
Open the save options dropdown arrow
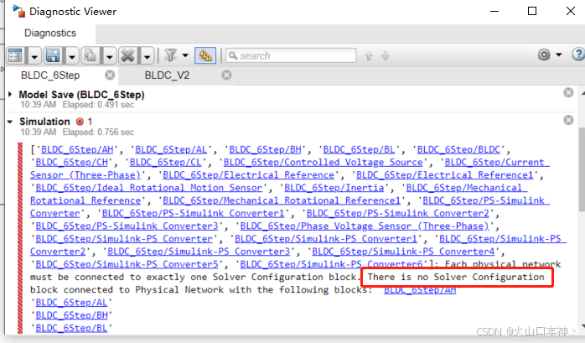71,56
